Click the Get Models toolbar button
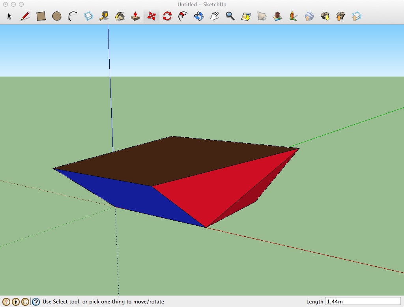This screenshot has height=307, width=404. click(x=325, y=16)
